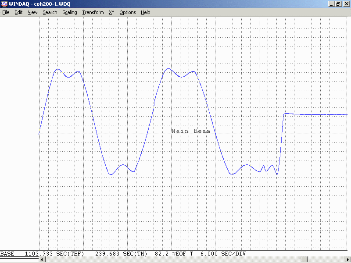Viewport: 351px width, 263px height.
Task: Open the Options menu
Action: pyautogui.click(x=128, y=12)
